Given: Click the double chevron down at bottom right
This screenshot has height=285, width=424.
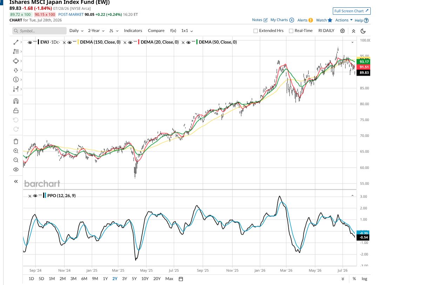Looking at the screenshot, I should click(343, 279).
